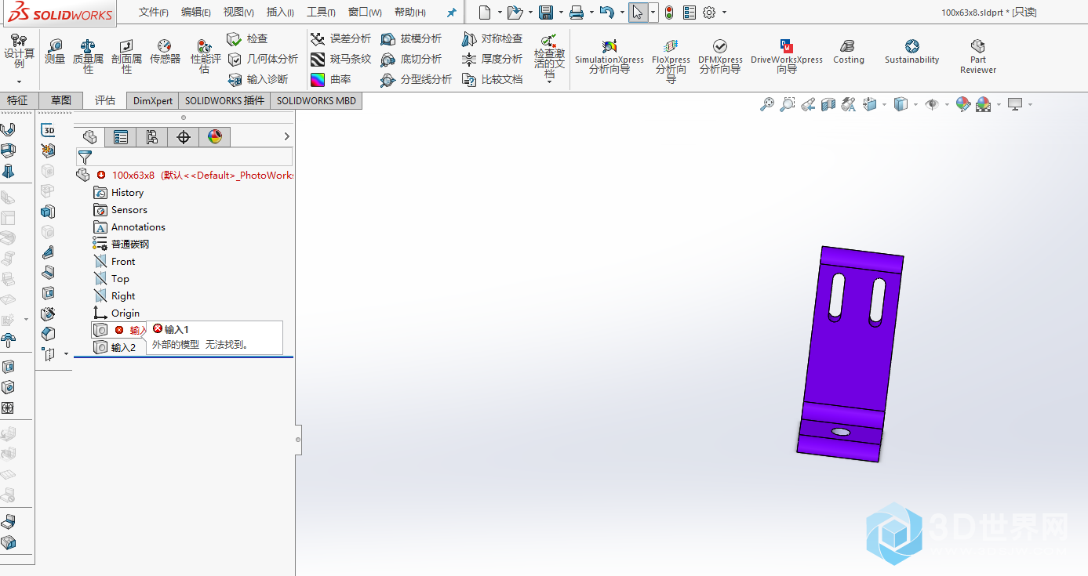Open the 文件(F) menu
This screenshot has width=1088, height=576.
[x=154, y=13]
